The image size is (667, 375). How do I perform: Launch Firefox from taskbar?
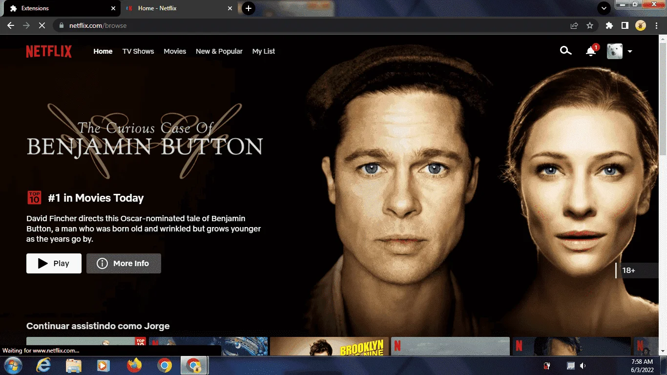click(134, 365)
